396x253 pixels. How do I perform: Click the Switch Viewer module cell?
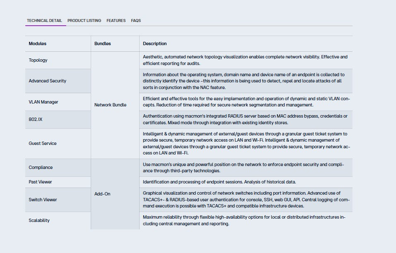point(43,200)
